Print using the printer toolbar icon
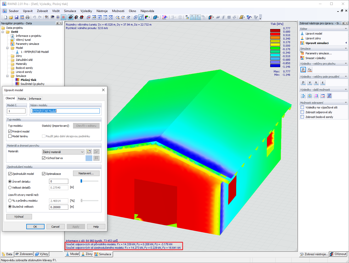 [28, 17]
